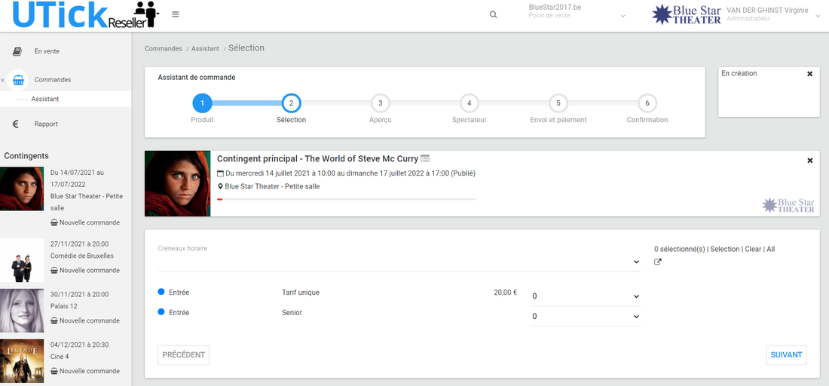Screen dimensions: 829x386
Task: Click the external link icon under selection
Action: pyautogui.click(x=658, y=262)
